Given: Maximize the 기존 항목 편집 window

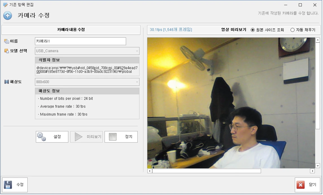Looking at the screenshot, I should [300, 5].
